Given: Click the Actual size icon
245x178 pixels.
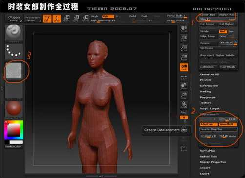Looking at the screenshot, I should 184,48.
